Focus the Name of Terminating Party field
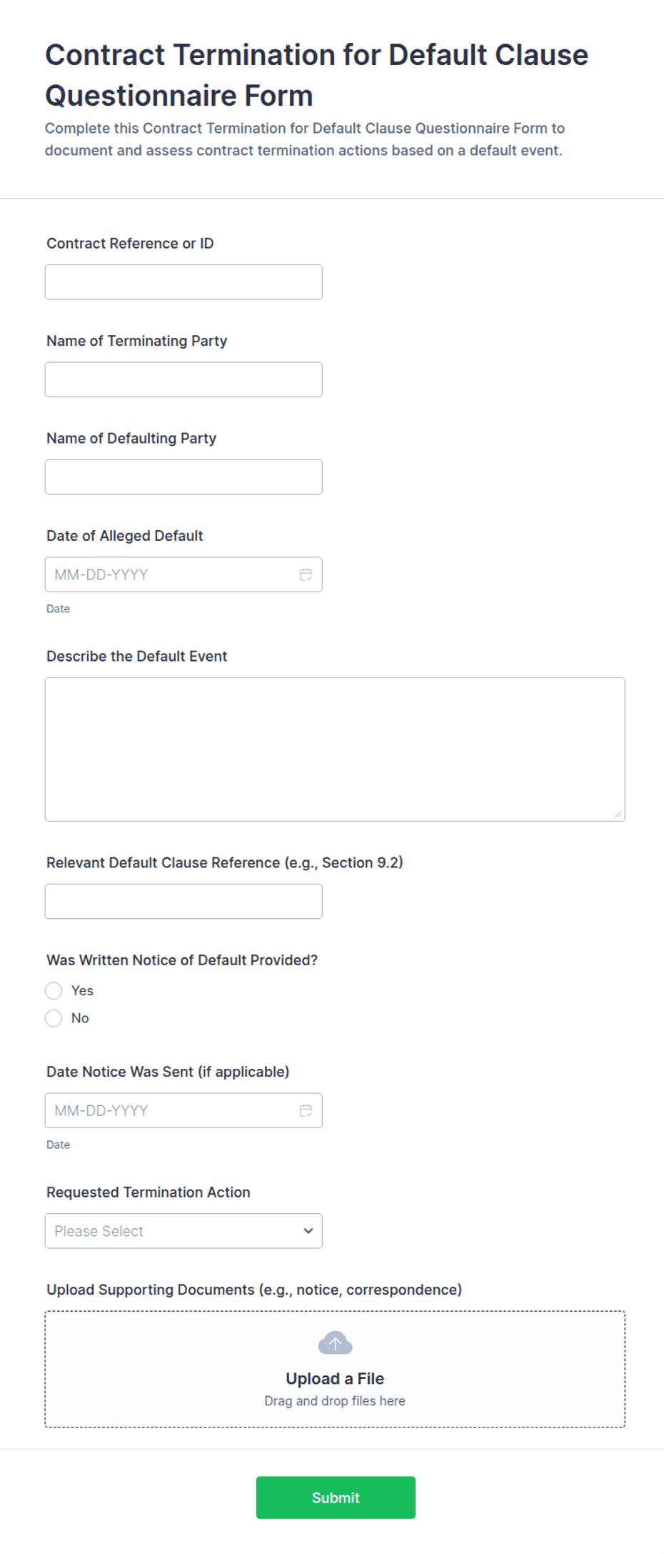 (x=183, y=379)
